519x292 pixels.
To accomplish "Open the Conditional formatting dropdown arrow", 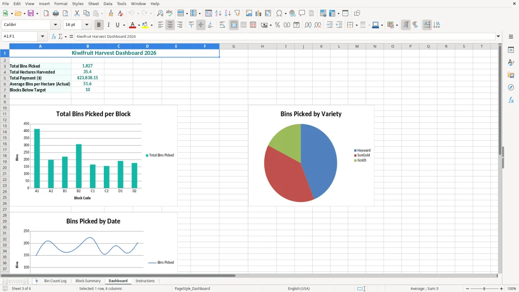I will point(397,25).
